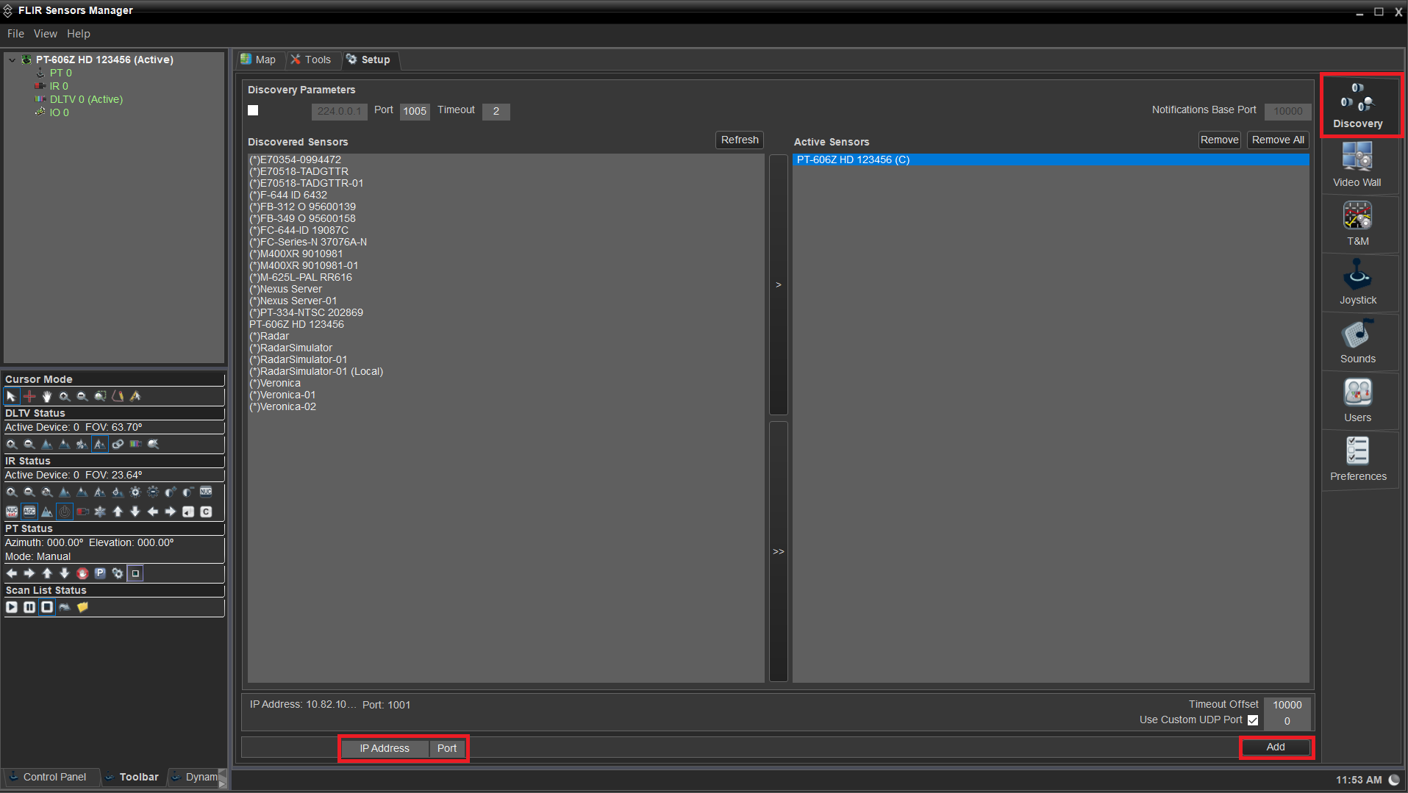Open PT gears settings icon

pos(118,573)
